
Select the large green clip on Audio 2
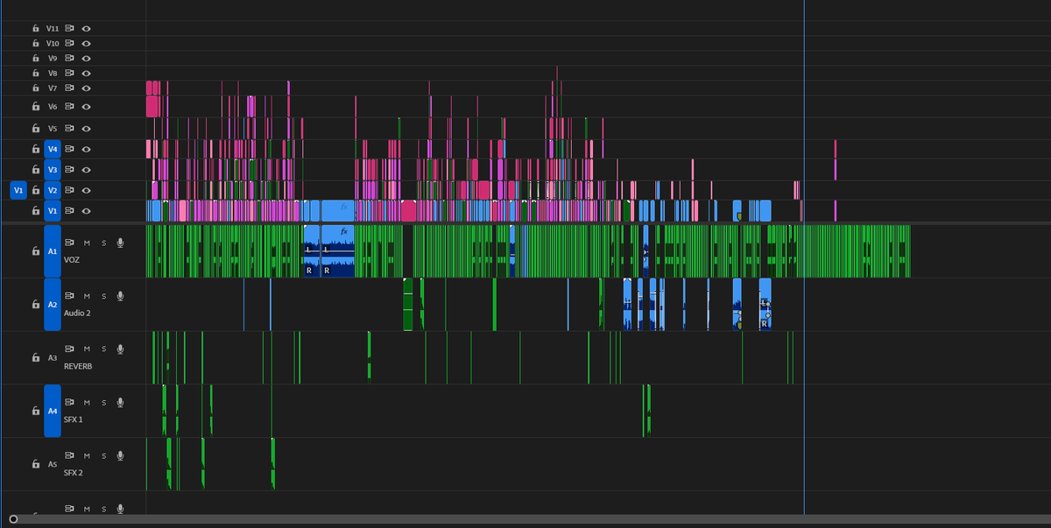tap(407, 305)
